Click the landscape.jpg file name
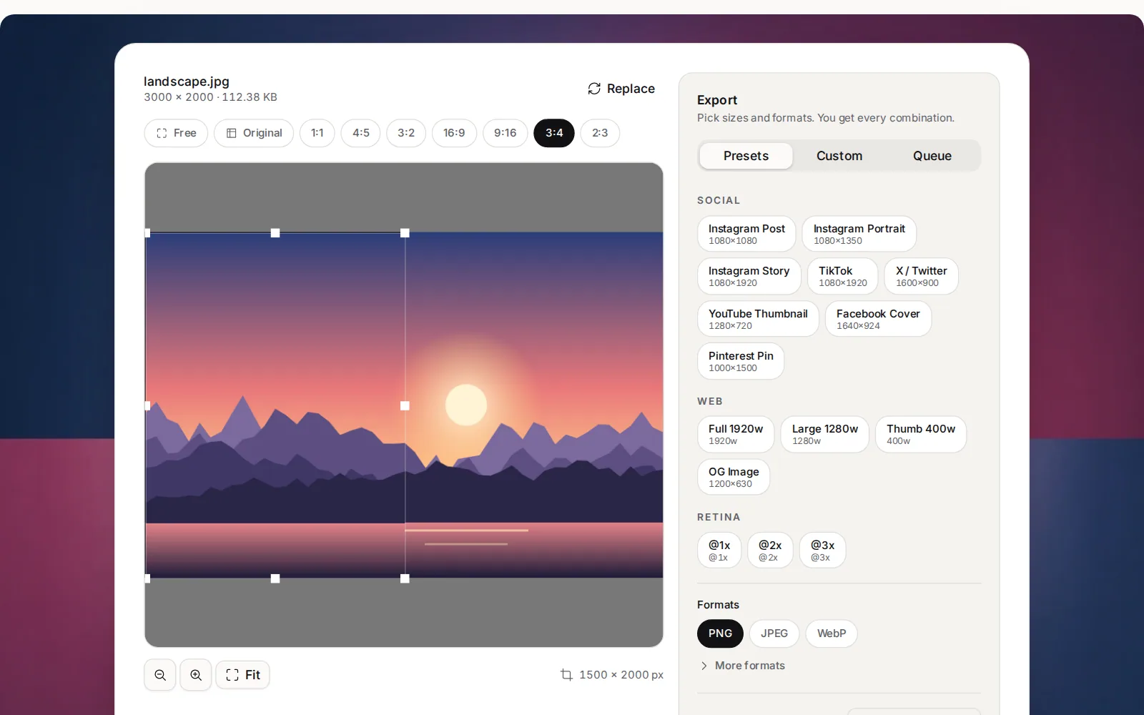 pyautogui.click(x=187, y=82)
